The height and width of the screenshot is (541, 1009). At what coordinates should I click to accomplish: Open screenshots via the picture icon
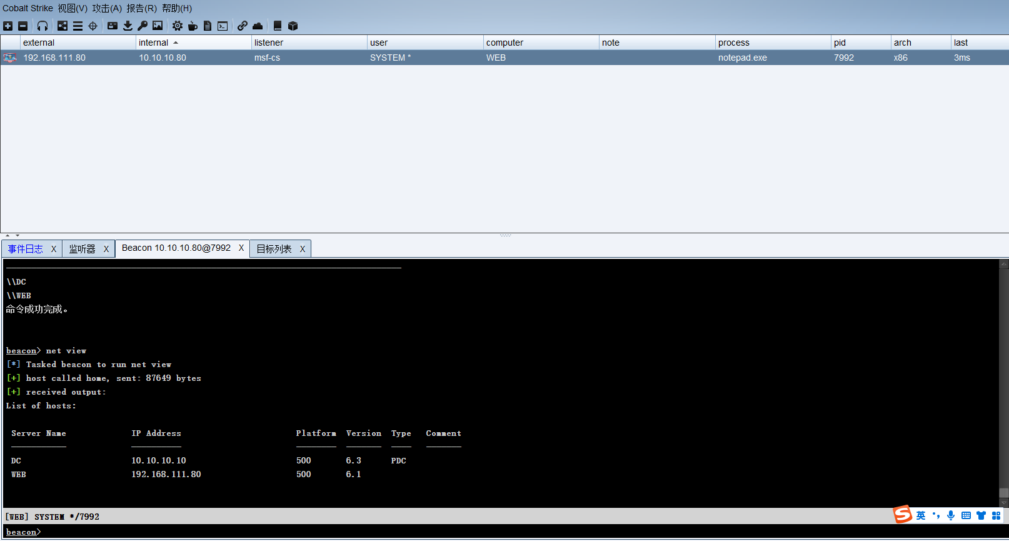coord(158,26)
